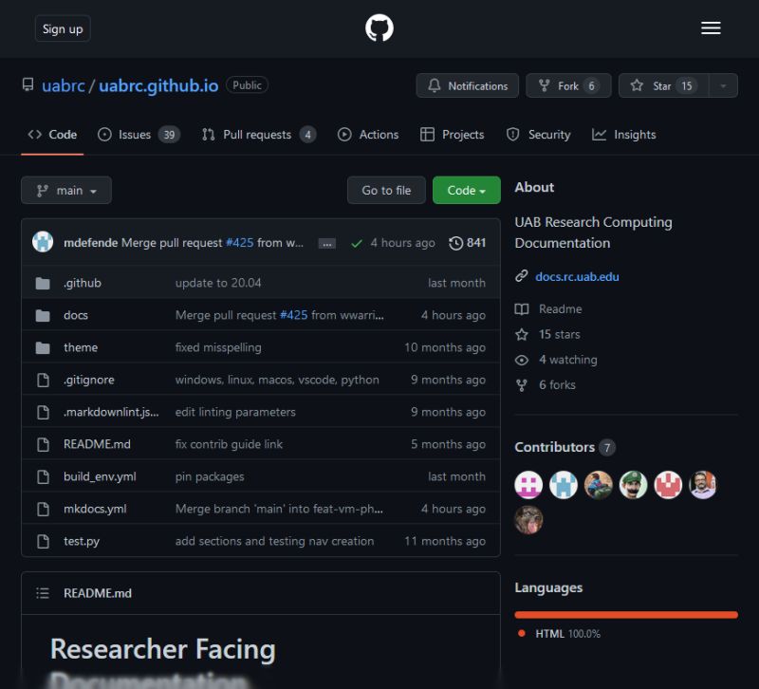Open the docs folder icon
The image size is (759, 689).
coord(45,314)
